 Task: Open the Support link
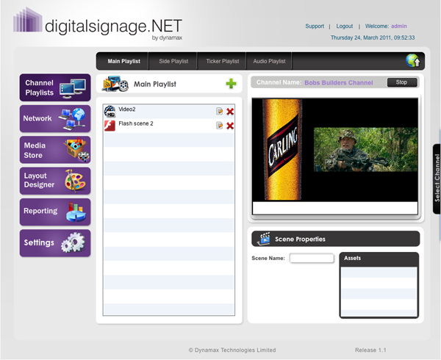[x=315, y=26]
